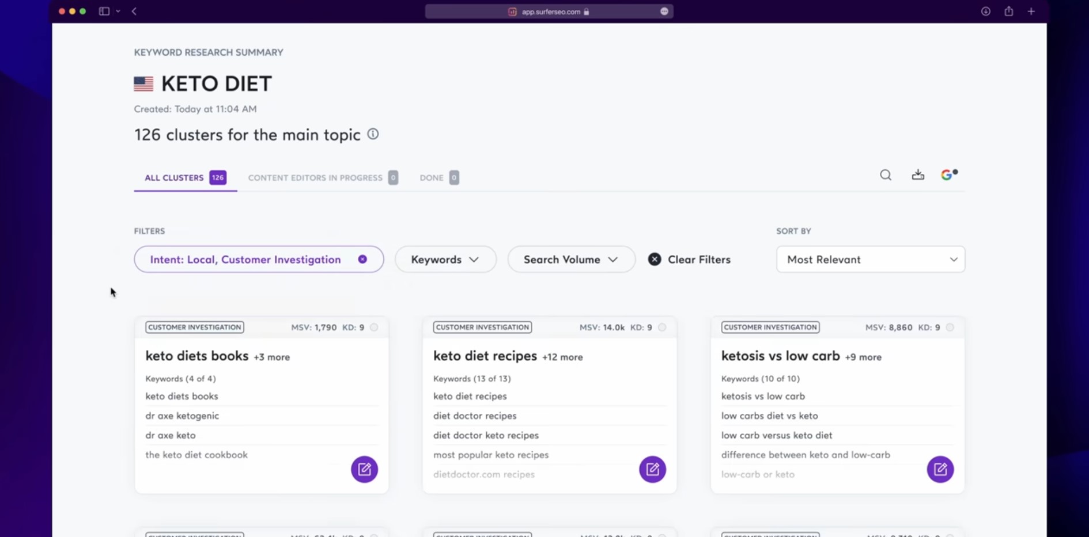Click the browser share icon
The width and height of the screenshot is (1089, 537).
click(1009, 12)
